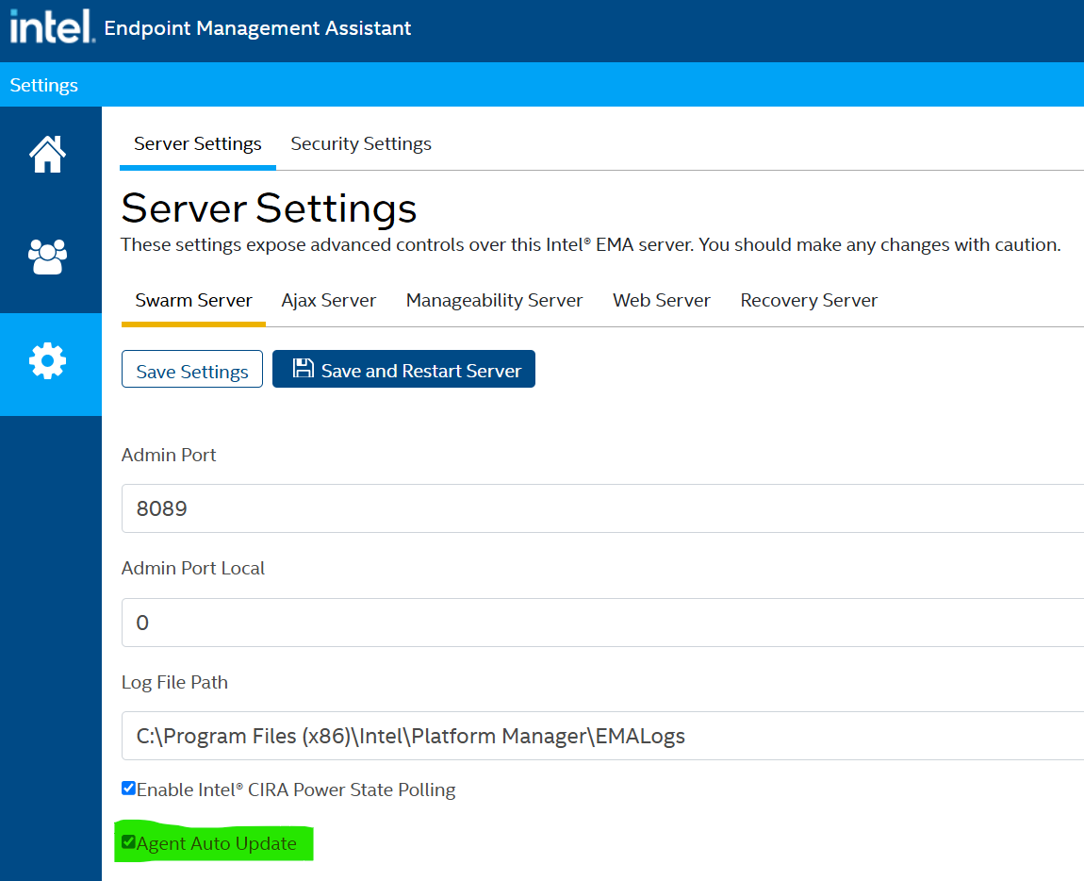Focus the Admin Port input field
The height and width of the screenshot is (881, 1084).
[603, 508]
